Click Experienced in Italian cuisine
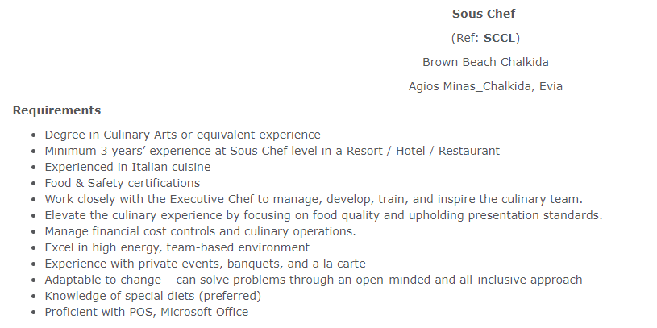The image size is (657, 328). pos(128,167)
